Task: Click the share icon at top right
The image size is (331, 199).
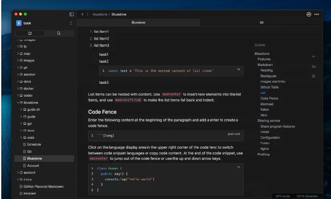Action: (x=309, y=14)
